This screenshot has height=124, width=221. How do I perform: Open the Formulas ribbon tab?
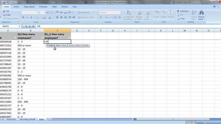coord(43,7)
